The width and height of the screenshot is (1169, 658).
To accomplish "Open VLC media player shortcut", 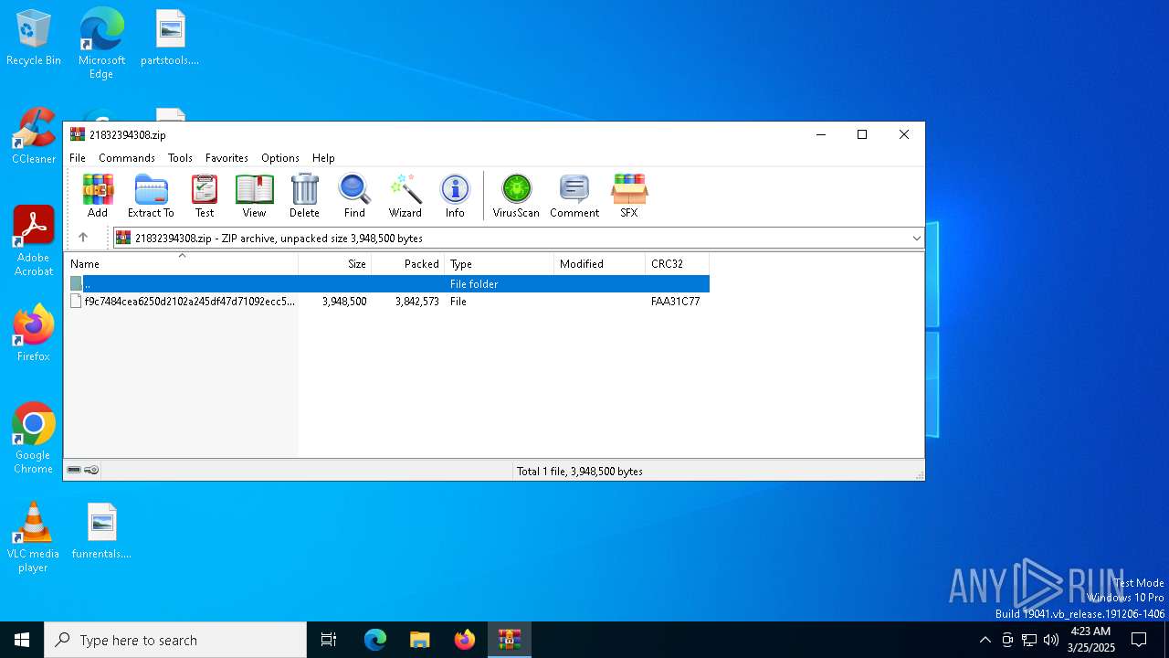I will [x=33, y=537].
